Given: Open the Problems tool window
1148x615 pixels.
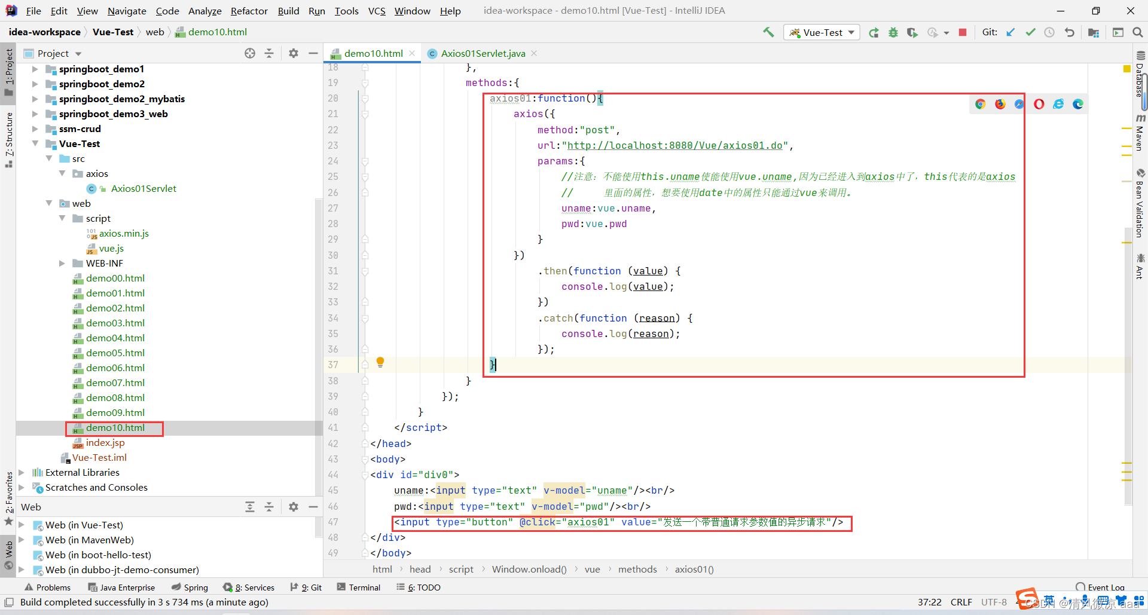Looking at the screenshot, I should [x=47, y=588].
